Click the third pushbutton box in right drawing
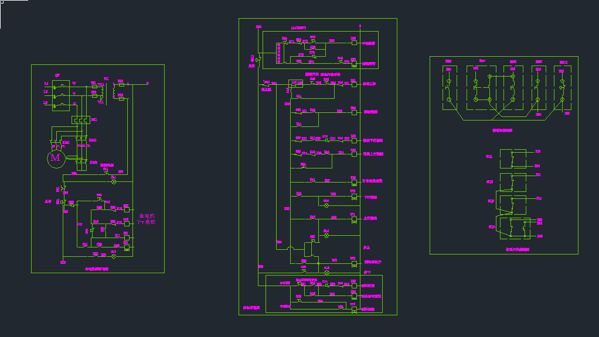Screen dimensions: 599x337 click(513, 88)
